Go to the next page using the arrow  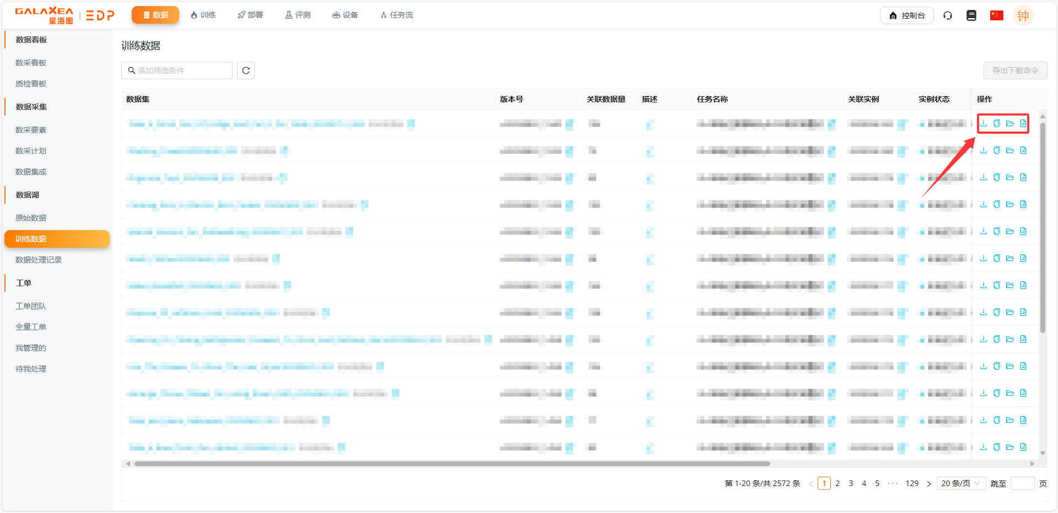click(929, 483)
